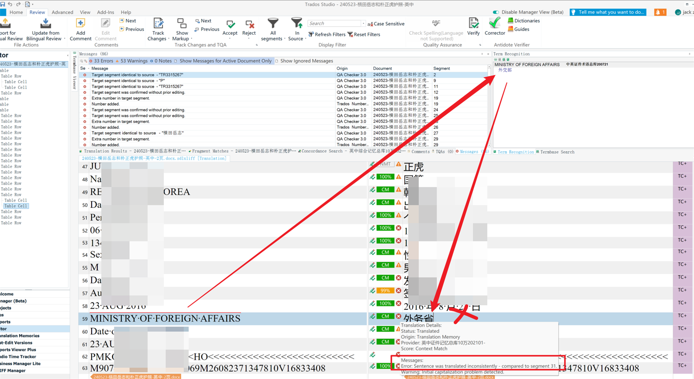This screenshot has width=694, height=379.
Task: Open the Advanced ribbon tab
Action: pyautogui.click(x=62, y=12)
